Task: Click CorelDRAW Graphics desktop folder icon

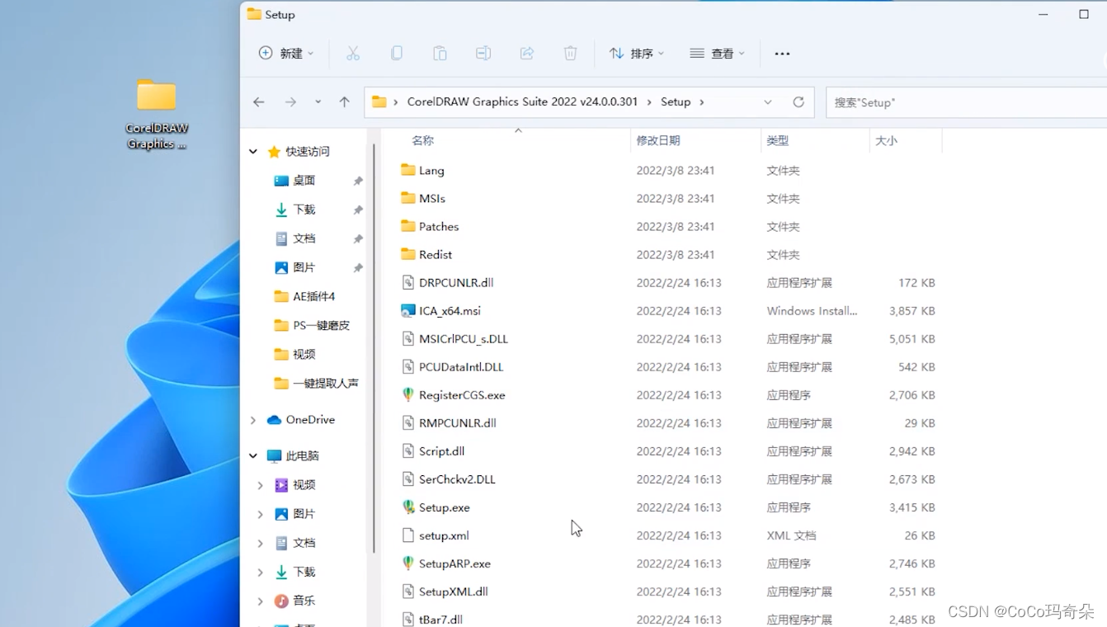Action: tap(157, 114)
